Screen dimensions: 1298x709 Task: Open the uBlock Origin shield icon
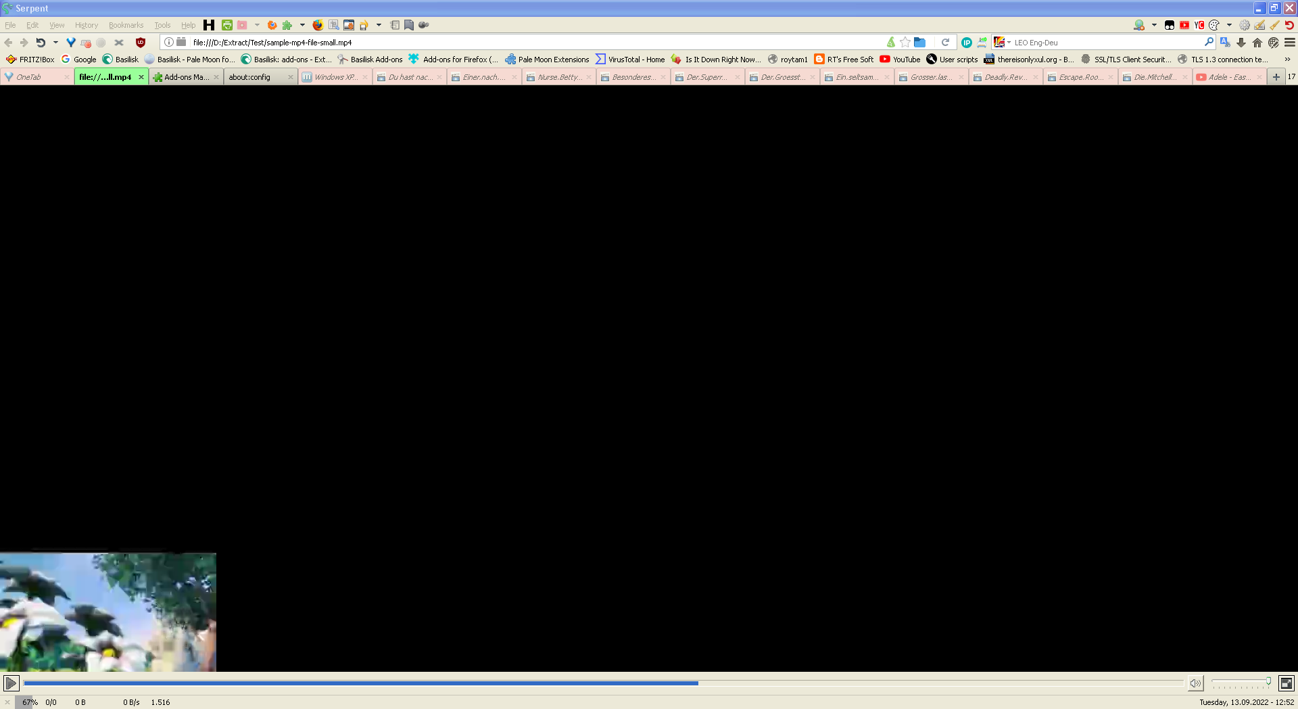pos(141,42)
